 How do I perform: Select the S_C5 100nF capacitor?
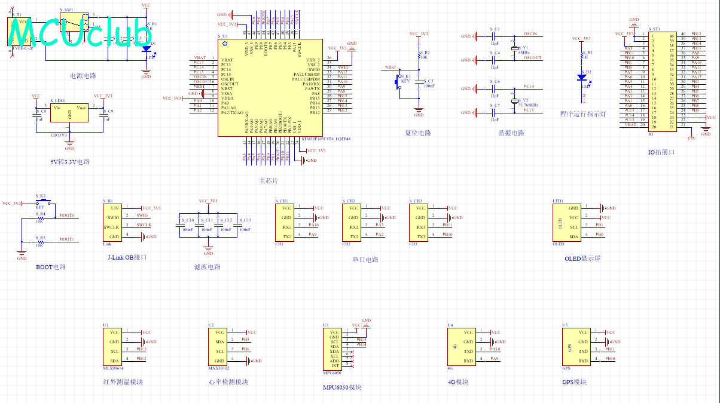coord(419,81)
